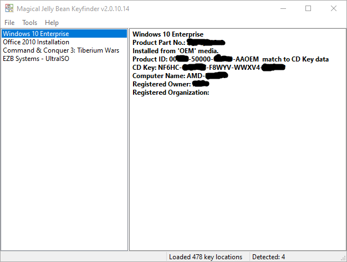Minimize the Keyfinder window
The width and height of the screenshot is (347, 262).
pyautogui.click(x=283, y=8)
